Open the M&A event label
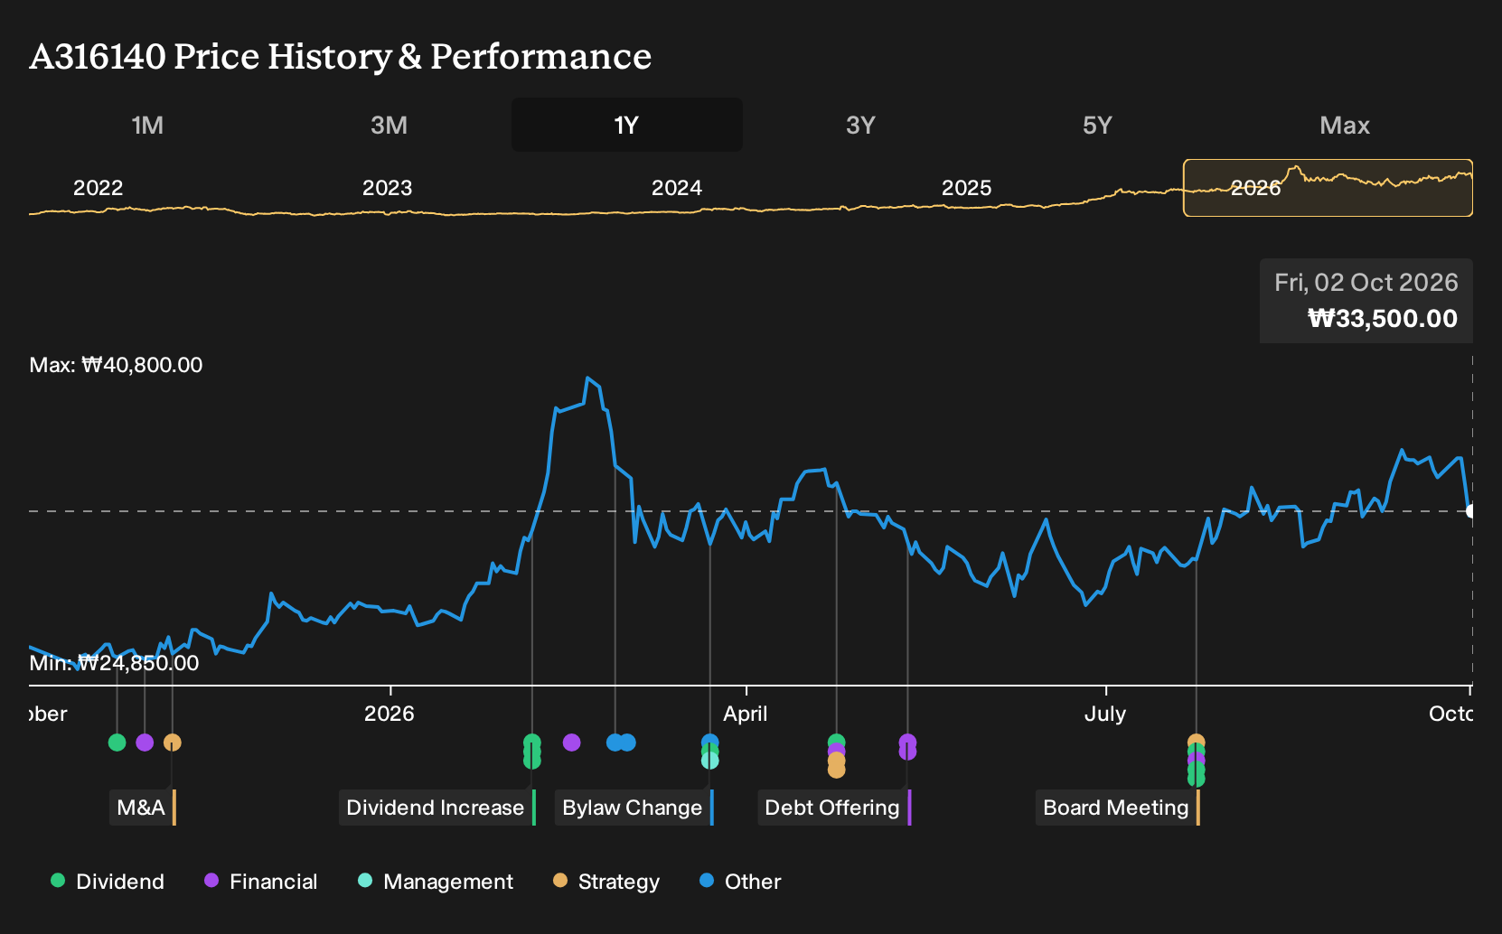 click(143, 808)
